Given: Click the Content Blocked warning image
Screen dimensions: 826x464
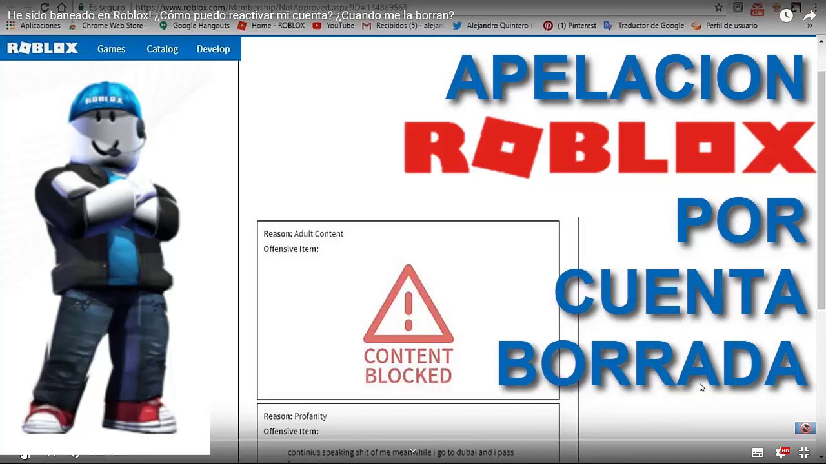Looking at the screenshot, I should pyautogui.click(x=408, y=324).
